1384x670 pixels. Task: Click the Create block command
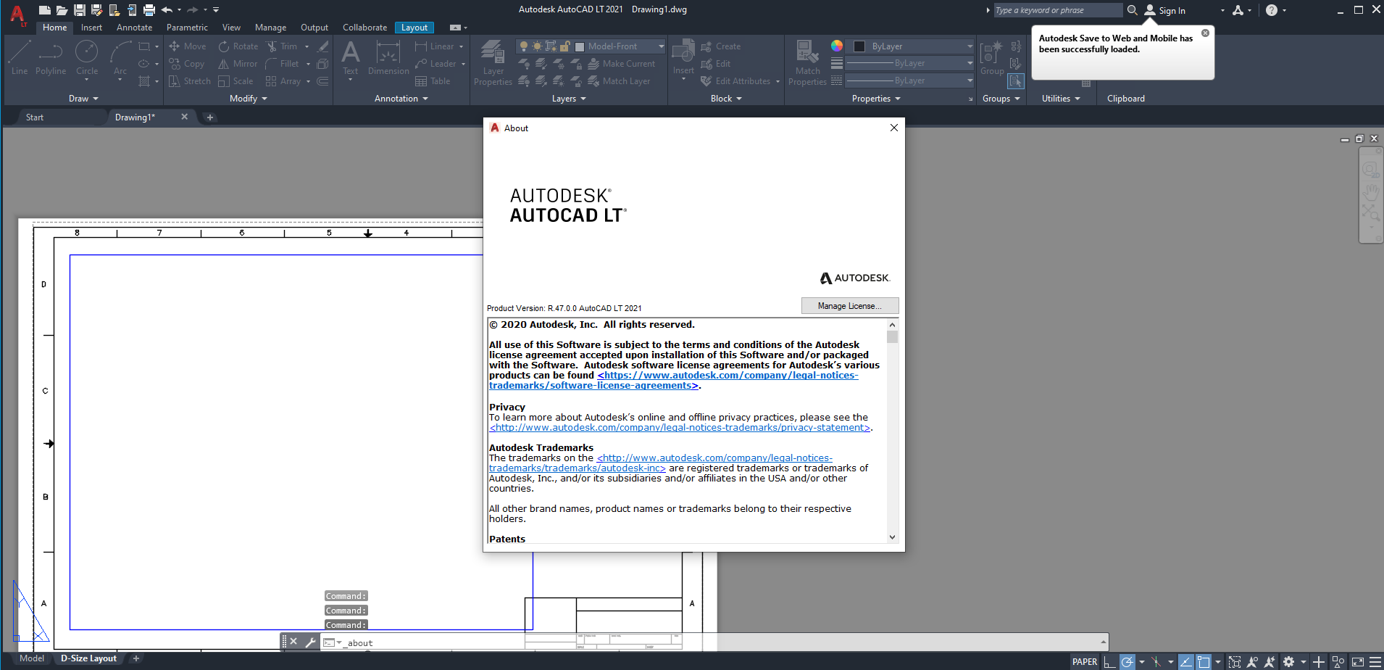click(721, 46)
